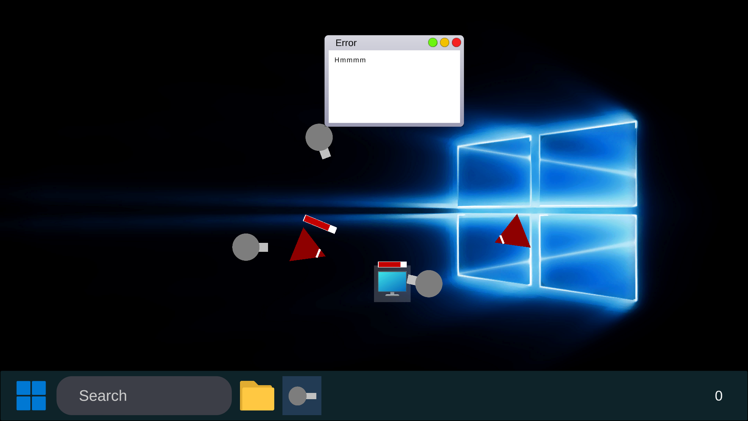Click the Error window title text
The width and height of the screenshot is (748, 421).
(x=346, y=43)
